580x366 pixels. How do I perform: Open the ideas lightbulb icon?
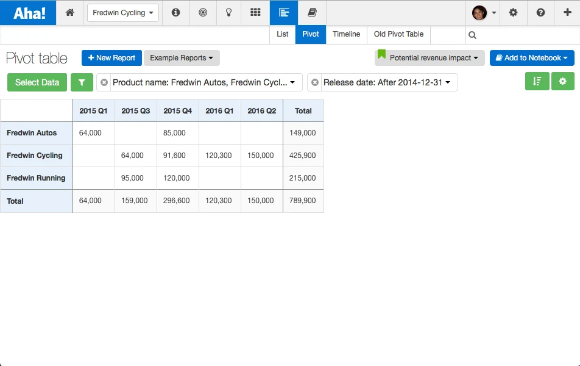coord(229,13)
